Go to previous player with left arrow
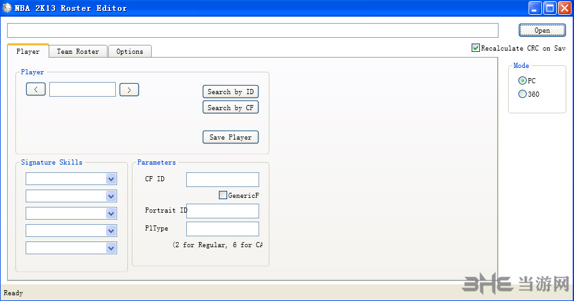The width and height of the screenshot is (574, 301). [x=36, y=90]
